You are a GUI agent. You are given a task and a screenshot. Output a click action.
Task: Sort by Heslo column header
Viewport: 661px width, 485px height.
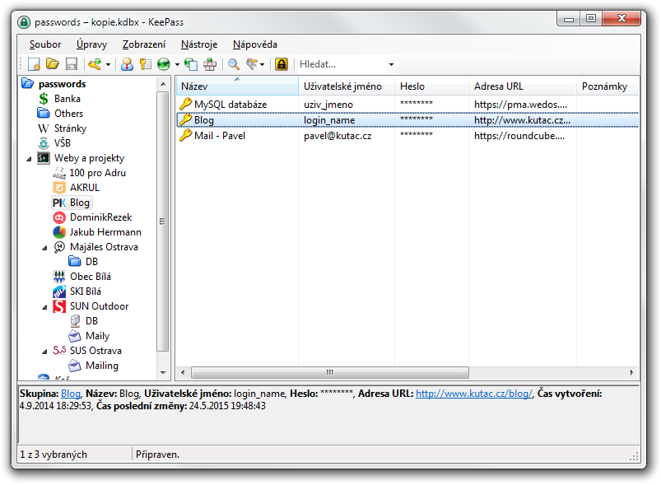pyautogui.click(x=431, y=86)
